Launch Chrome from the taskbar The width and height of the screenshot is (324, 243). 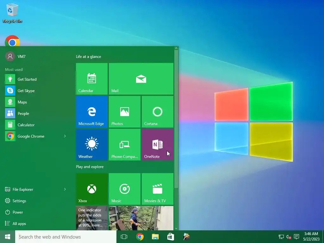(140, 237)
